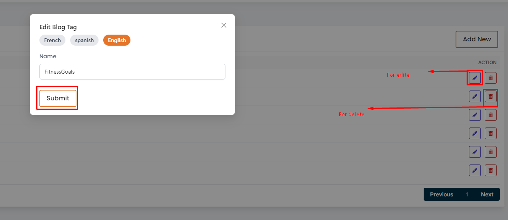The width and height of the screenshot is (508, 220).
Task: Click the delete trash icon in last row
Action: (x=491, y=170)
